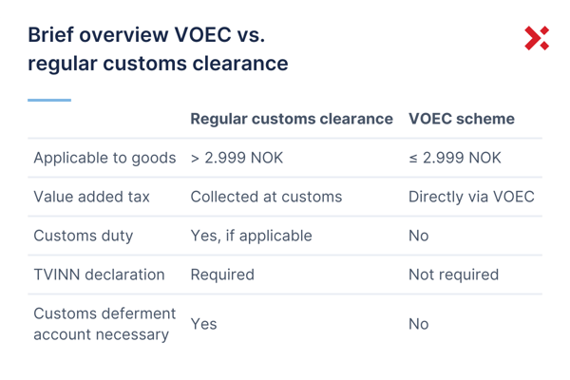
Task: Click the 'Directly via VOEC' cell
Action: [472, 198]
